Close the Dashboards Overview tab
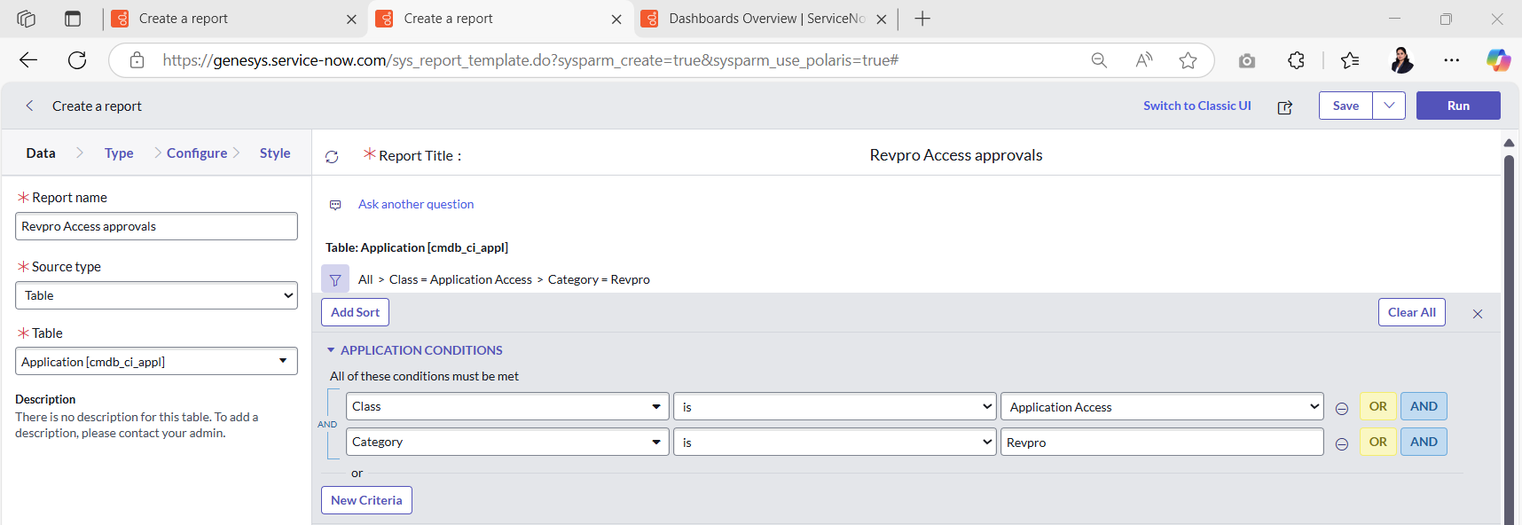This screenshot has height=525, width=1522. click(x=882, y=19)
